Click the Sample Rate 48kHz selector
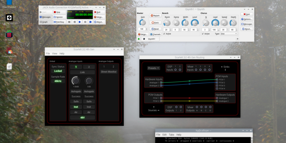 coord(58,81)
